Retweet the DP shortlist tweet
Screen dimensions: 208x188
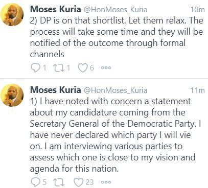click(59, 68)
